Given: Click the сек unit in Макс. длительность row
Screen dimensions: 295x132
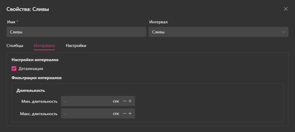Looking at the screenshot, I should click(x=116, y=113).
